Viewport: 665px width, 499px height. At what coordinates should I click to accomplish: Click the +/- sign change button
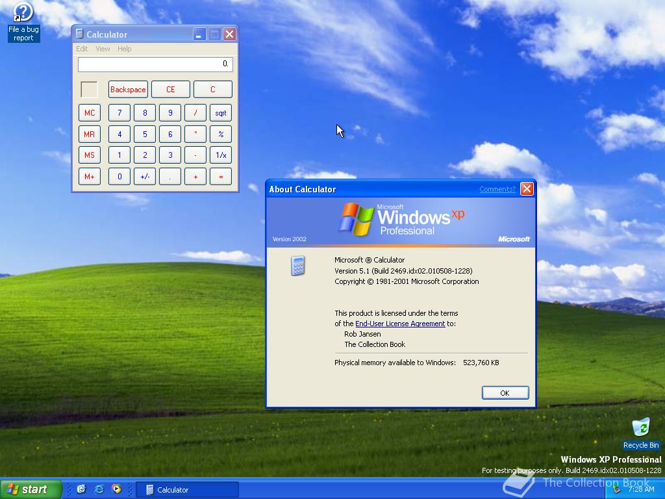145,177
